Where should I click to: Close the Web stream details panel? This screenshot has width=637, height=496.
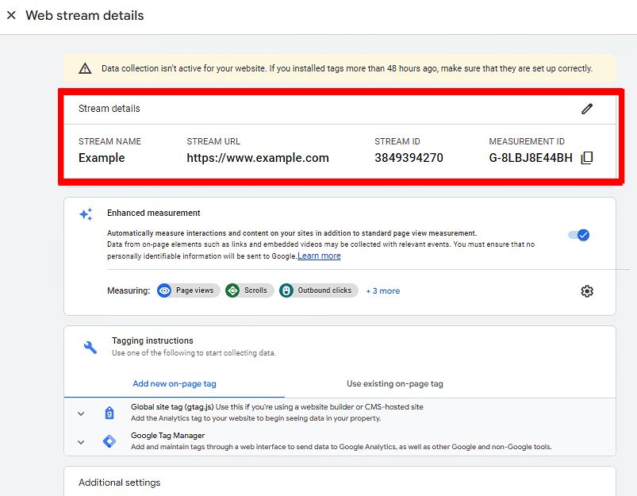pos(11,15)
